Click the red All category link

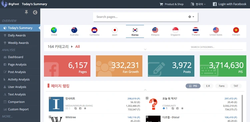click(x=77, y=47)
